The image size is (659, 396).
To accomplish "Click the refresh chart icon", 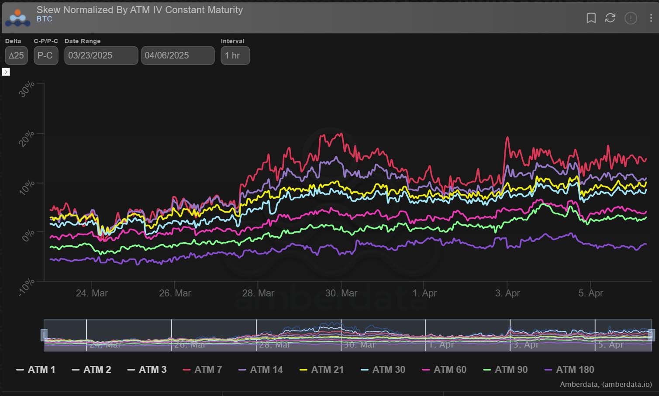I will click(610, 18).
